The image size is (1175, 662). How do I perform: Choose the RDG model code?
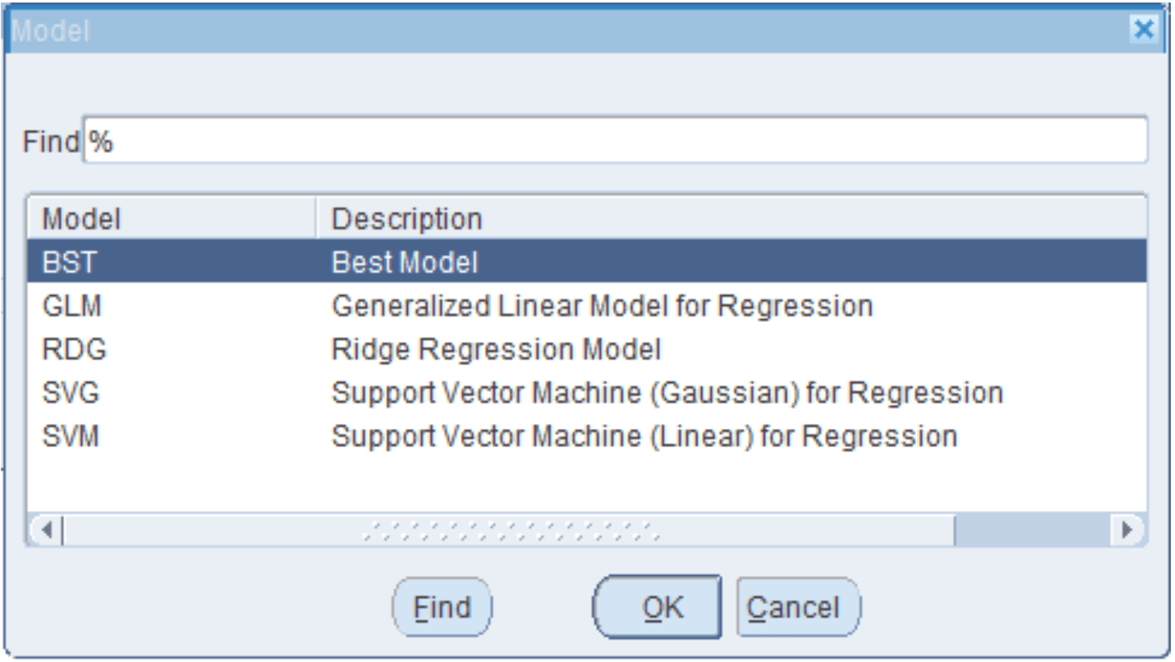click(x=74, y=349)
